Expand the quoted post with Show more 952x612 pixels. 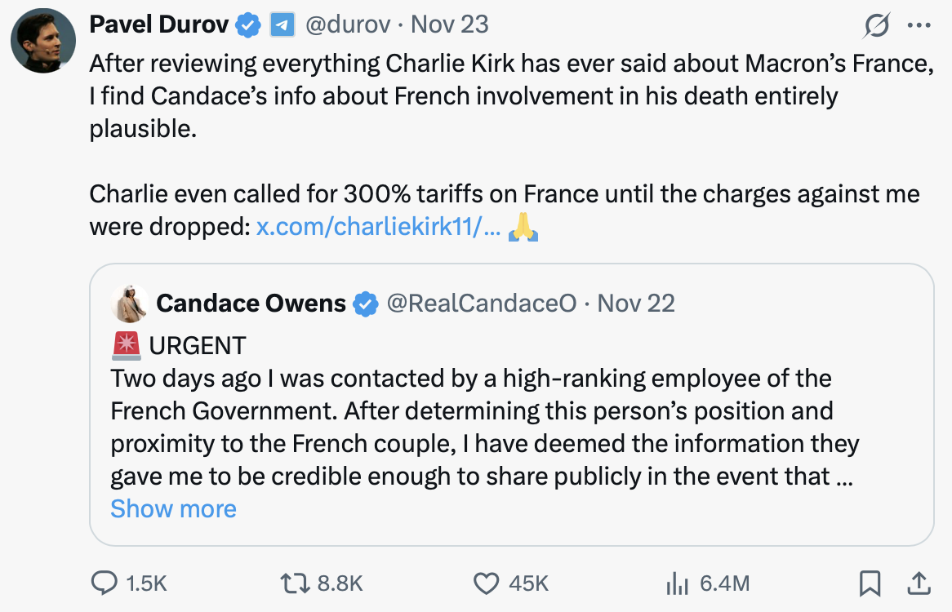[173, 508]
